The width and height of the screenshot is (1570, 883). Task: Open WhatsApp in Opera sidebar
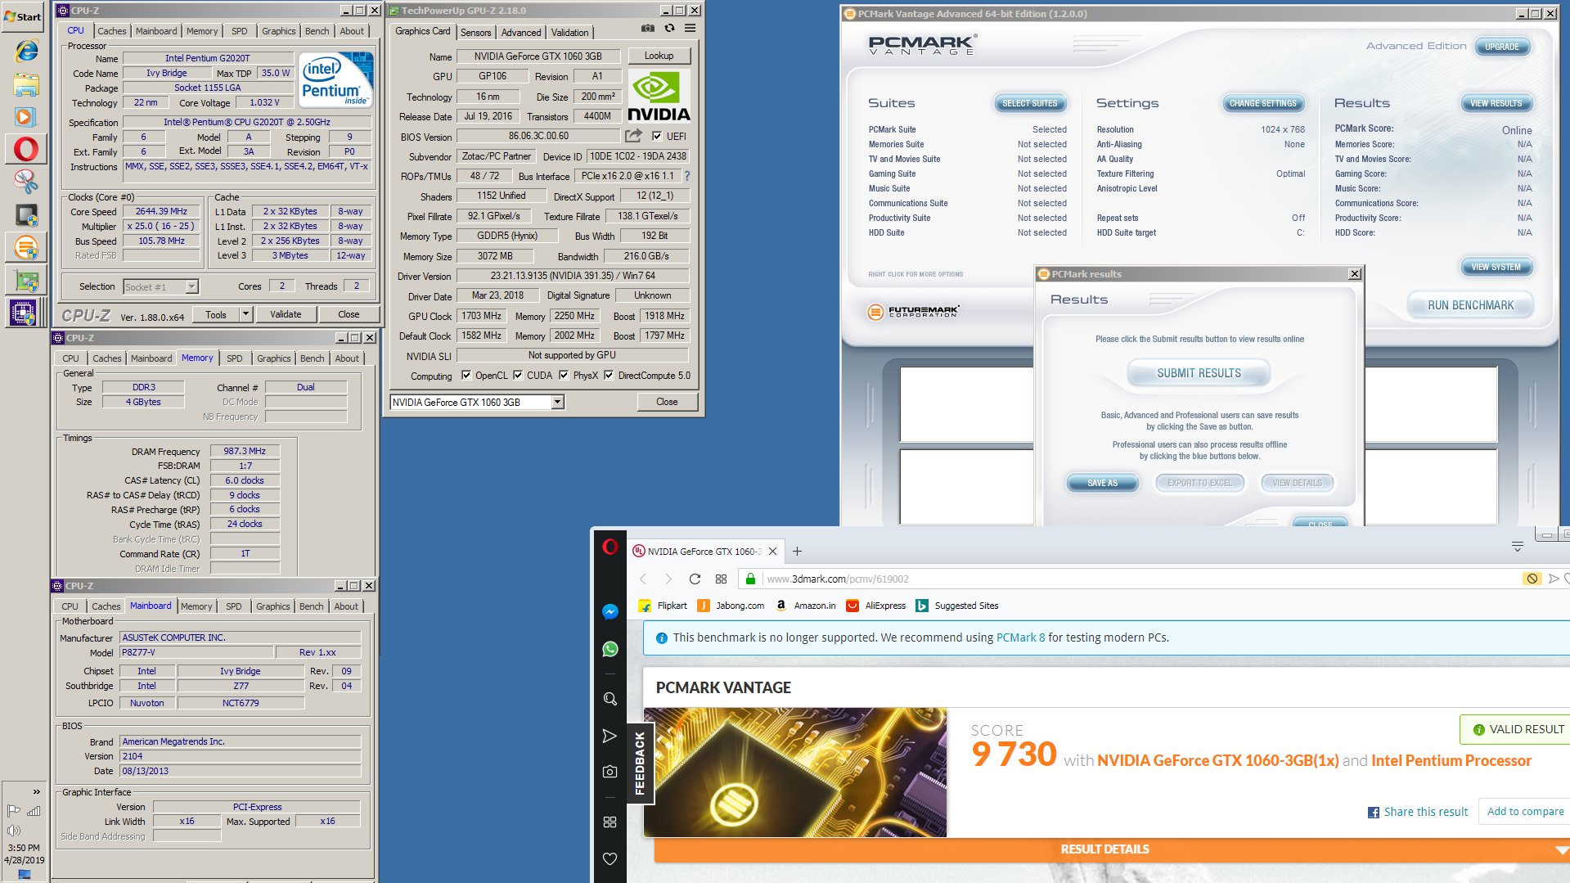coord(610,649)
